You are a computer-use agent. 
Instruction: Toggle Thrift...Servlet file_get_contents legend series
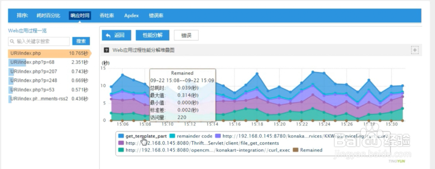click(198, 143)
